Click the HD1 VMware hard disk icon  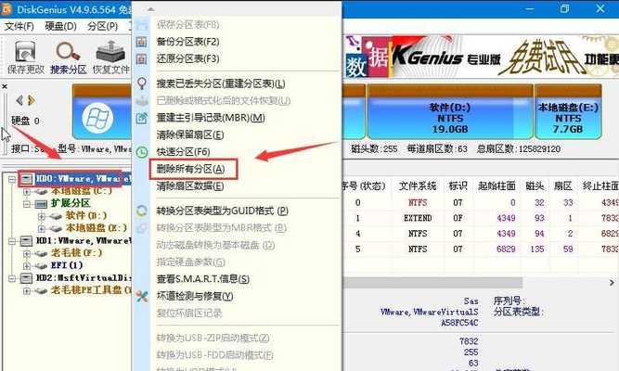point(26,241)
